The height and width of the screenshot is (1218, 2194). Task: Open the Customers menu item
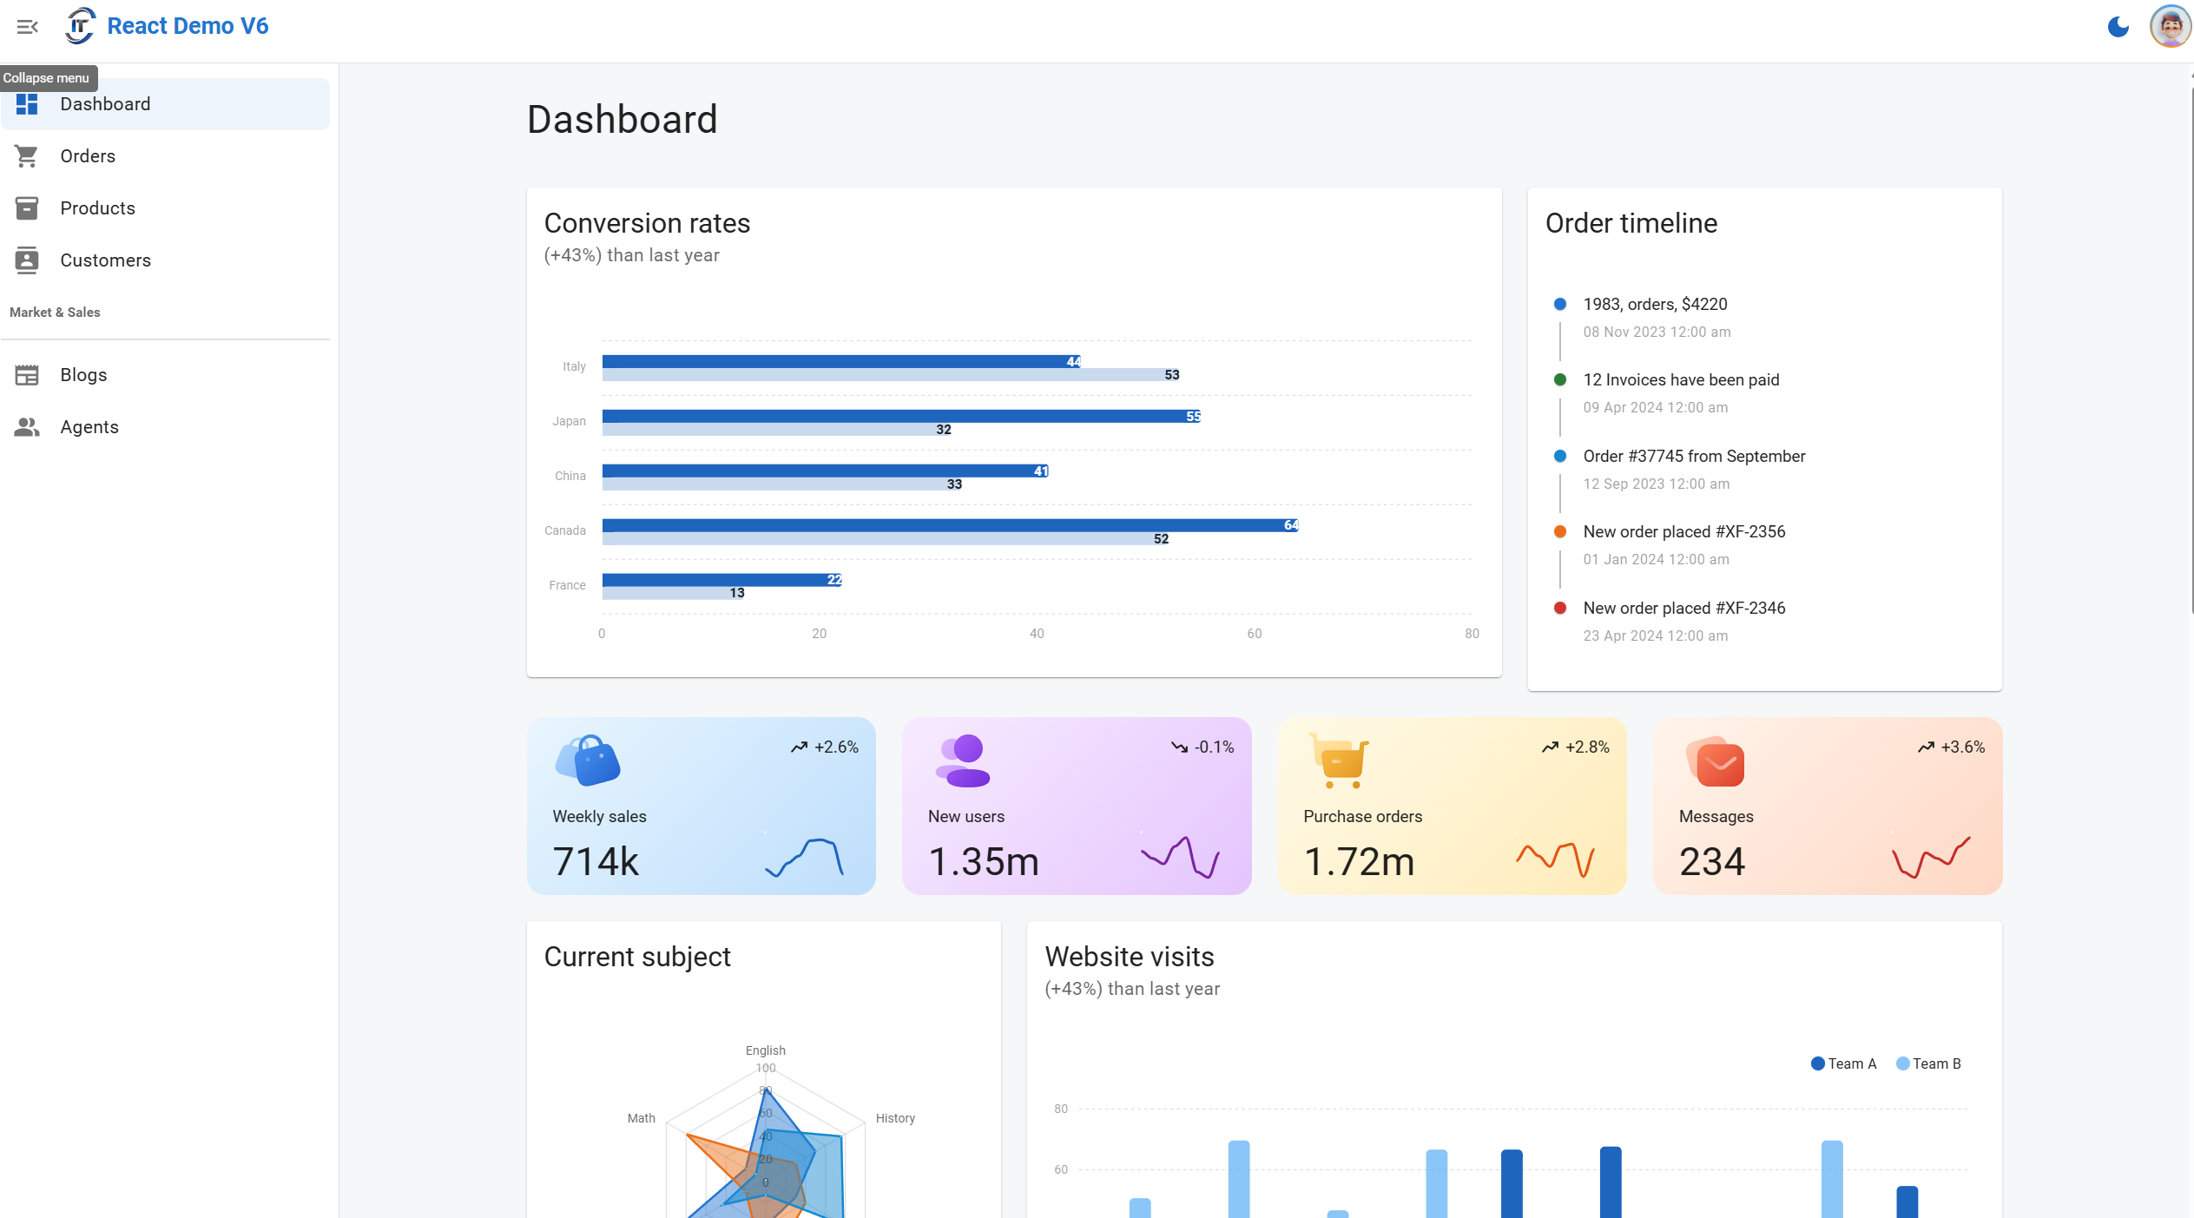point(105,260)
